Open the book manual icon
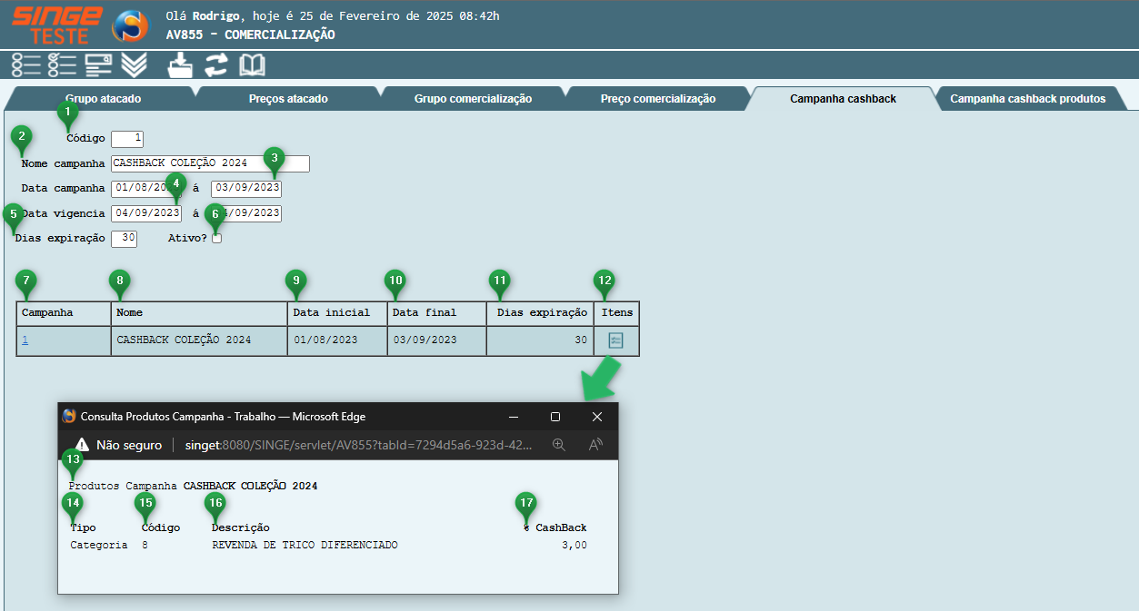Screen dimensions: 1139x611 coord(252,64)
